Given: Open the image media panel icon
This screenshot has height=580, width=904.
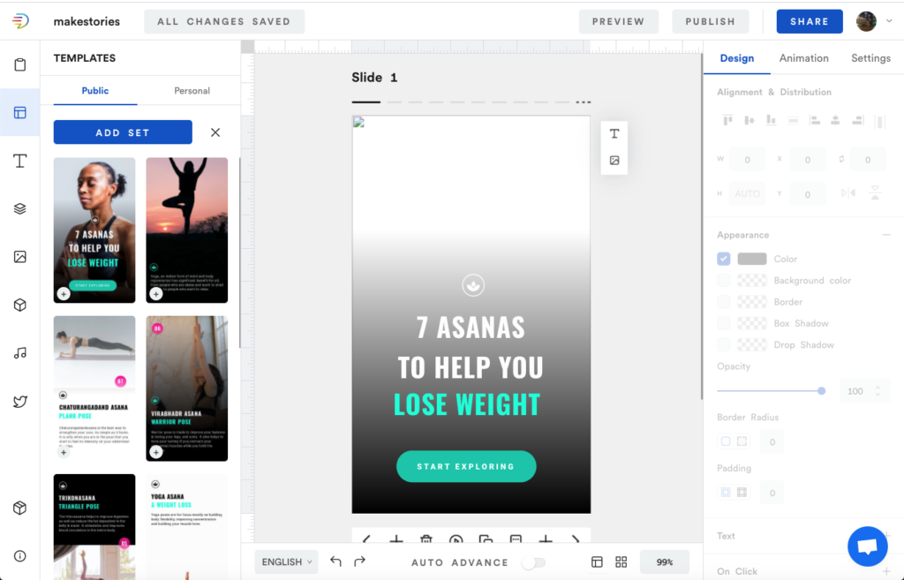Looking at the screenshot, I should point(20,257).
